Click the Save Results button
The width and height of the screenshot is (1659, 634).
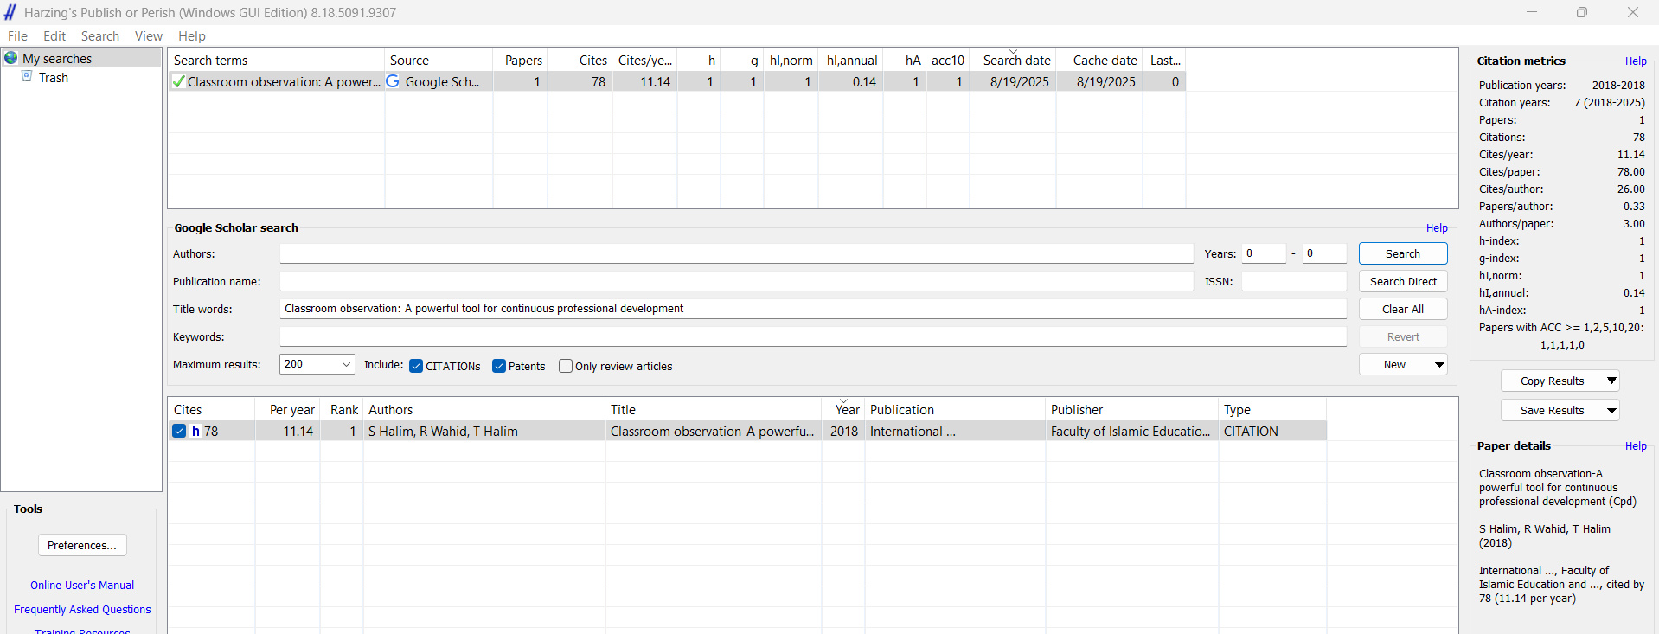(x=1552, y=410)
